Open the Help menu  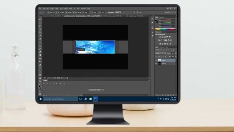(89, 9)
